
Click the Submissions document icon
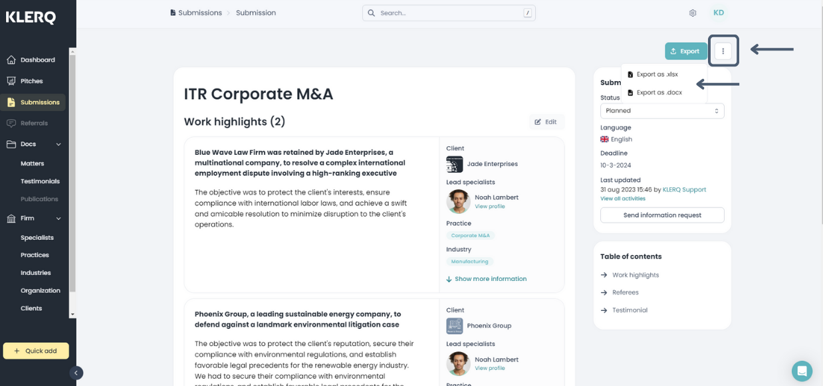pos(11,102)
